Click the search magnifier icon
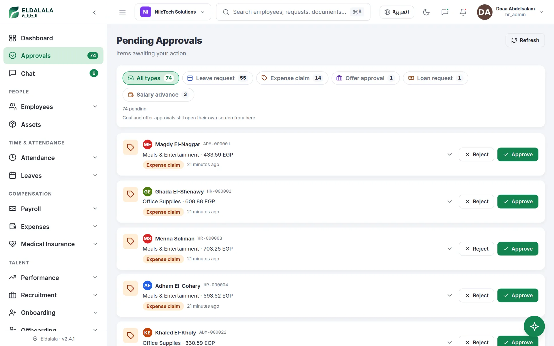Screen dimensions: 554x346 [226, 12]
